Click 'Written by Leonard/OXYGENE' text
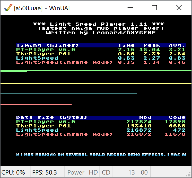Image resolution: width=192 pixels, height=178 pixels. point(101,33)
